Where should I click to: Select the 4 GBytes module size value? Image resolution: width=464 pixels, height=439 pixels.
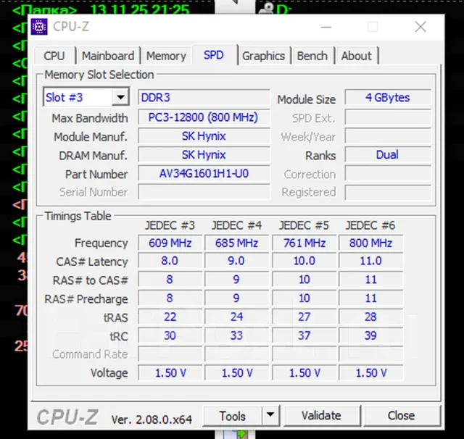pos(388,98)
